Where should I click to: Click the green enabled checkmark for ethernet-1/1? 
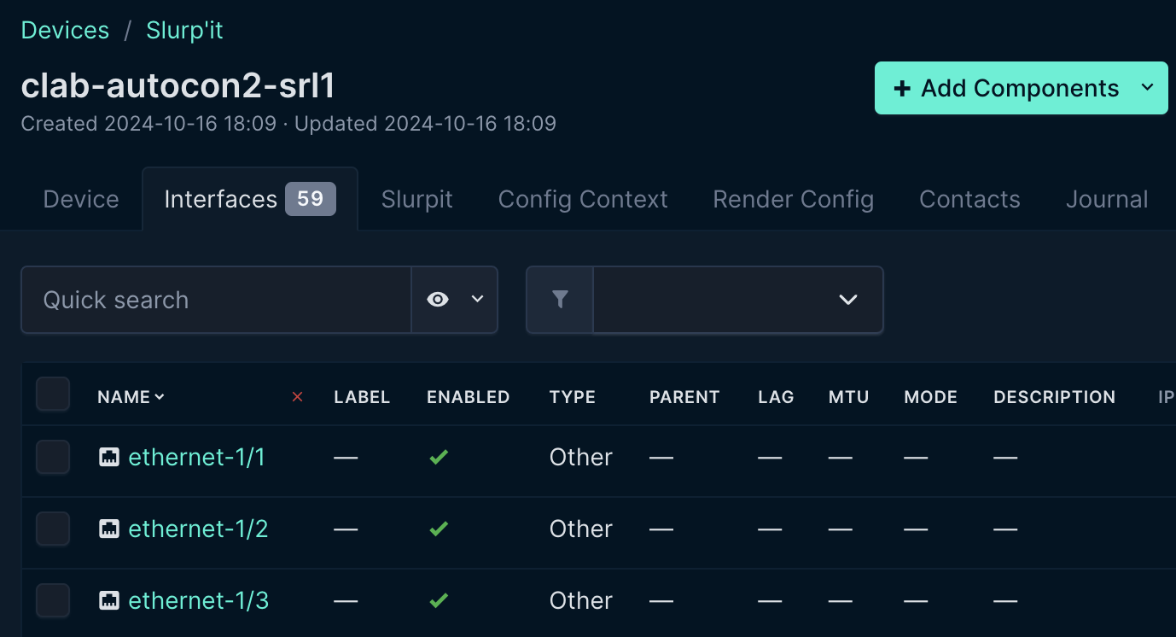pos(439,457)
